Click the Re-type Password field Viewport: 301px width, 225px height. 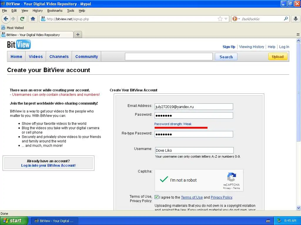194,134
